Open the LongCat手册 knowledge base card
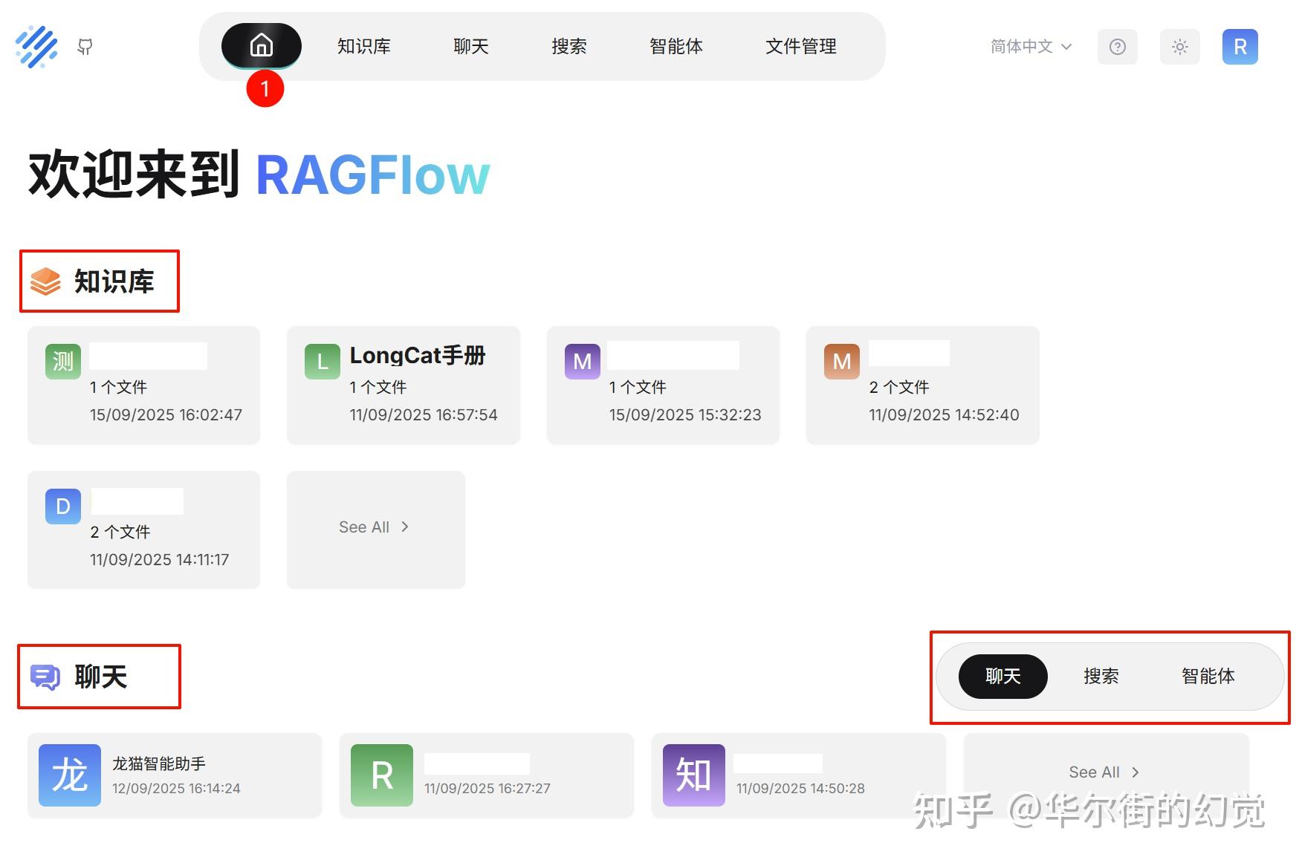 pos(402,385)
